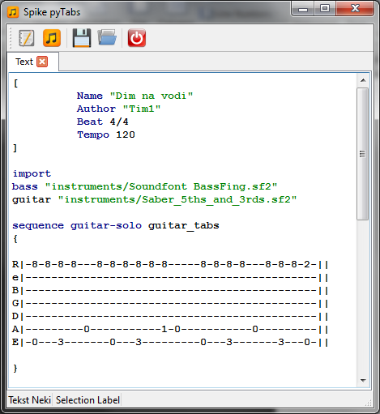Viewport: 380px width, 414px height.
Task: Click the bass instrument keyword
Action: click(x=25, y=186)
